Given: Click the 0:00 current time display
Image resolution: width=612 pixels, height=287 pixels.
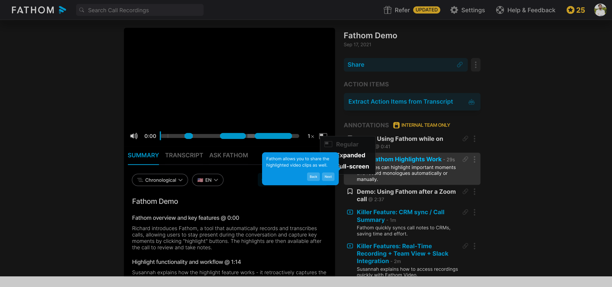Looking at the screenshot, I should 150,136.
